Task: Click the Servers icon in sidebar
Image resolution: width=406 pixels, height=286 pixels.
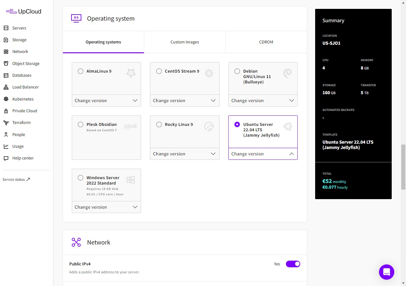Action: point(6,28)
